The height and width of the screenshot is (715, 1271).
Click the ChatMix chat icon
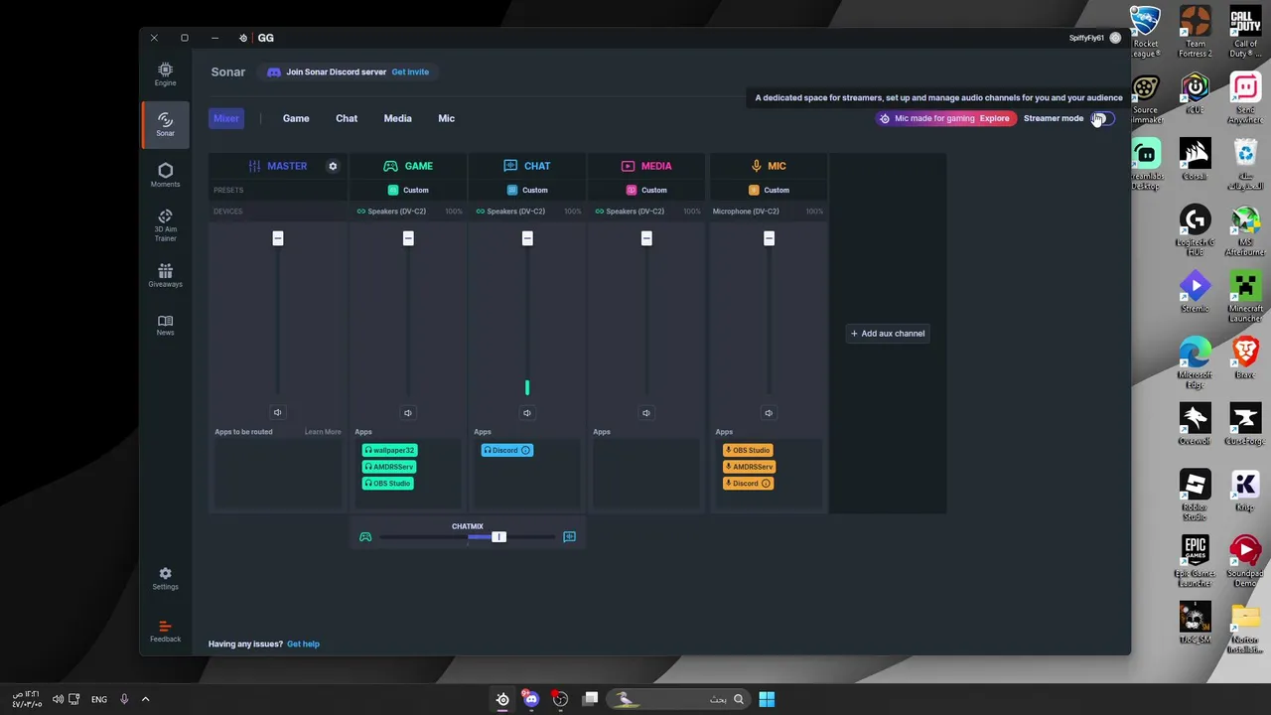click(569, 537)
